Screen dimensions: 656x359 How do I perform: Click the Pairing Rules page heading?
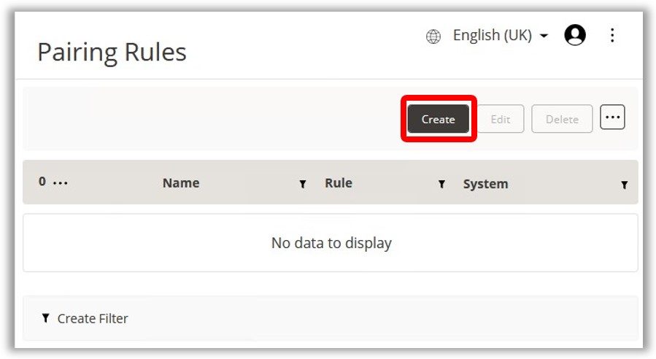pos(112,53)
